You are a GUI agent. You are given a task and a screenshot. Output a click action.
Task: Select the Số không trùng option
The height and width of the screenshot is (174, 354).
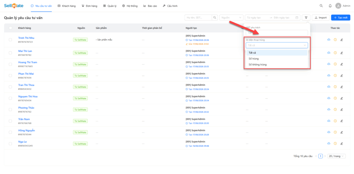coord(277,65)
